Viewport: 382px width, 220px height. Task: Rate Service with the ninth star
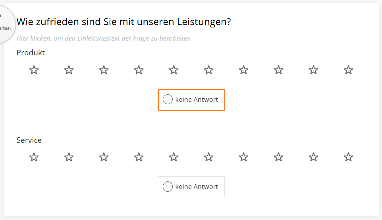314,157
